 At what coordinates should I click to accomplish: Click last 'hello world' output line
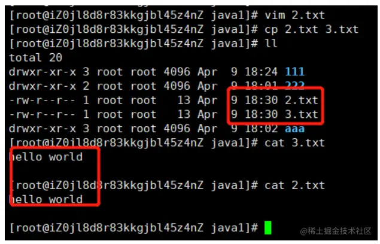[46, 199]
